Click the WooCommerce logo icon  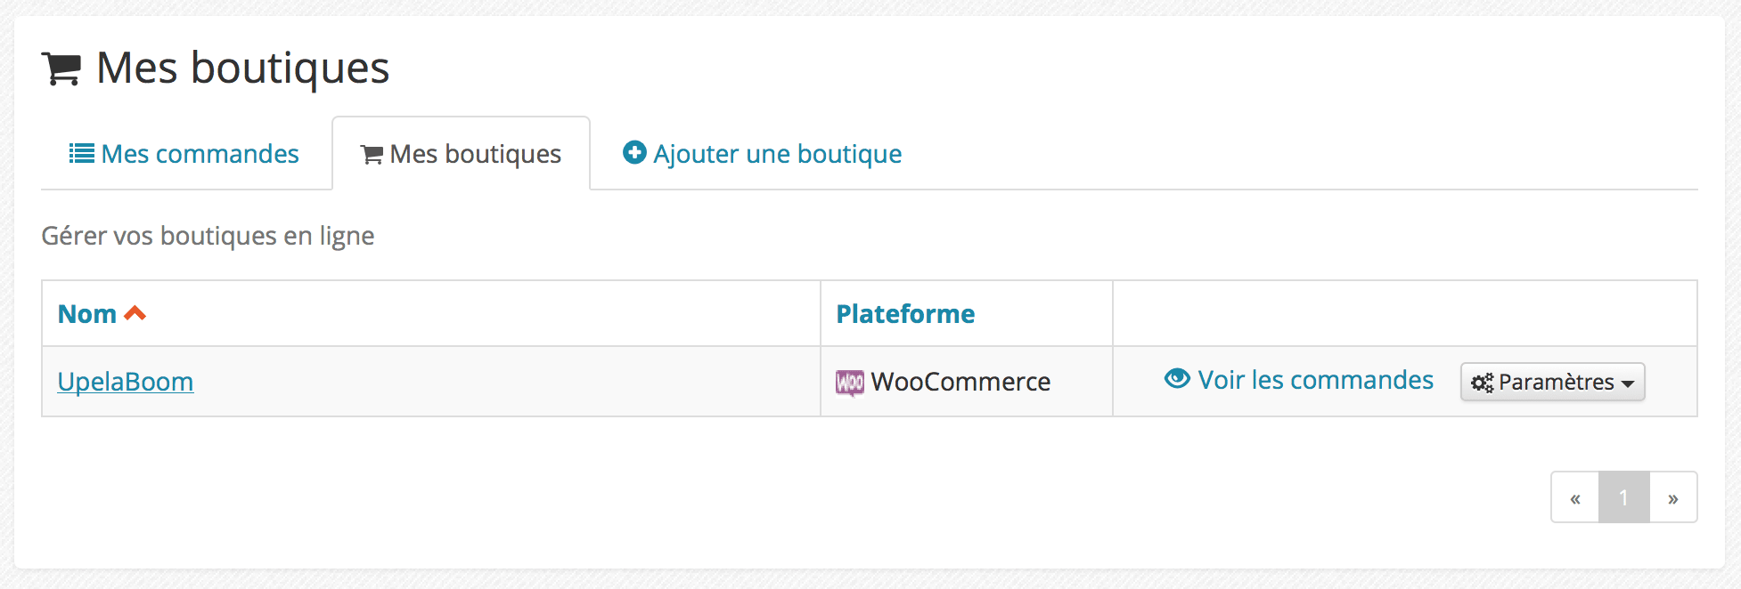(x=850, y=383)
